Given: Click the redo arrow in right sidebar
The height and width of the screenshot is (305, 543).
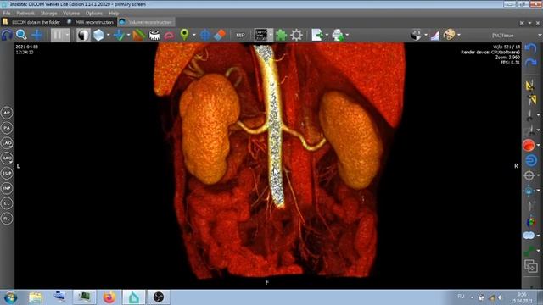Looking at the screenshot, I should (x=530, y=63).
